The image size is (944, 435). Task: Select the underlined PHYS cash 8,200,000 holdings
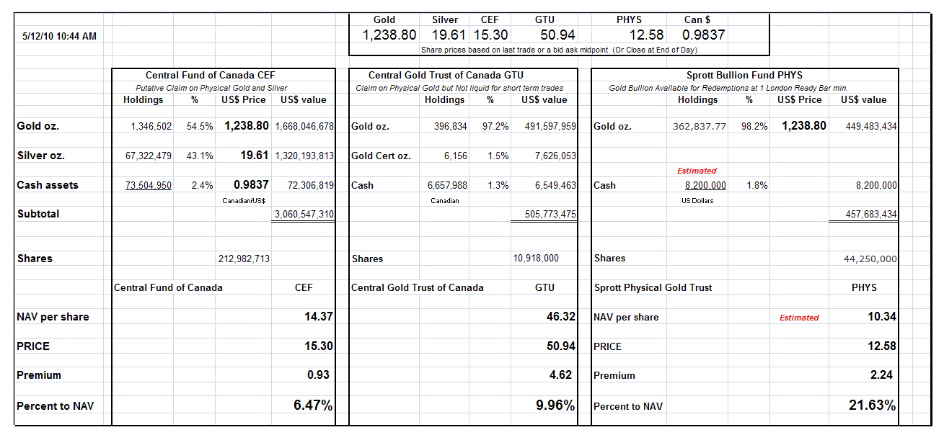click(x=705, y=185)
